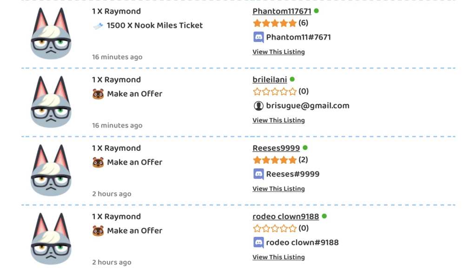465x269 pixels.
Task: Click Tom Nook icon in rodeo clown9188's listing
Action: [98, 231]
